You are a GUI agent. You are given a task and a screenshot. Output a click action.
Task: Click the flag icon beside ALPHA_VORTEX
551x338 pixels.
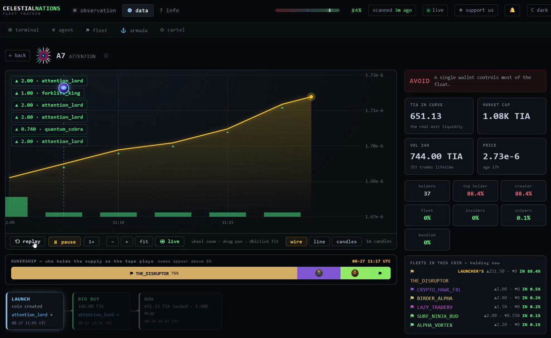[x=412, y=325]
